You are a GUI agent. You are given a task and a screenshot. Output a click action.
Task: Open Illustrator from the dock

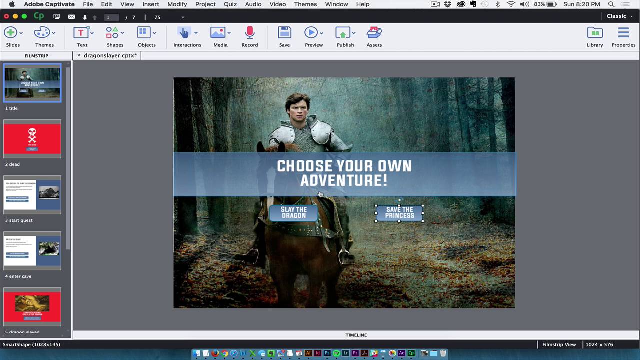(x=308, y=353)
